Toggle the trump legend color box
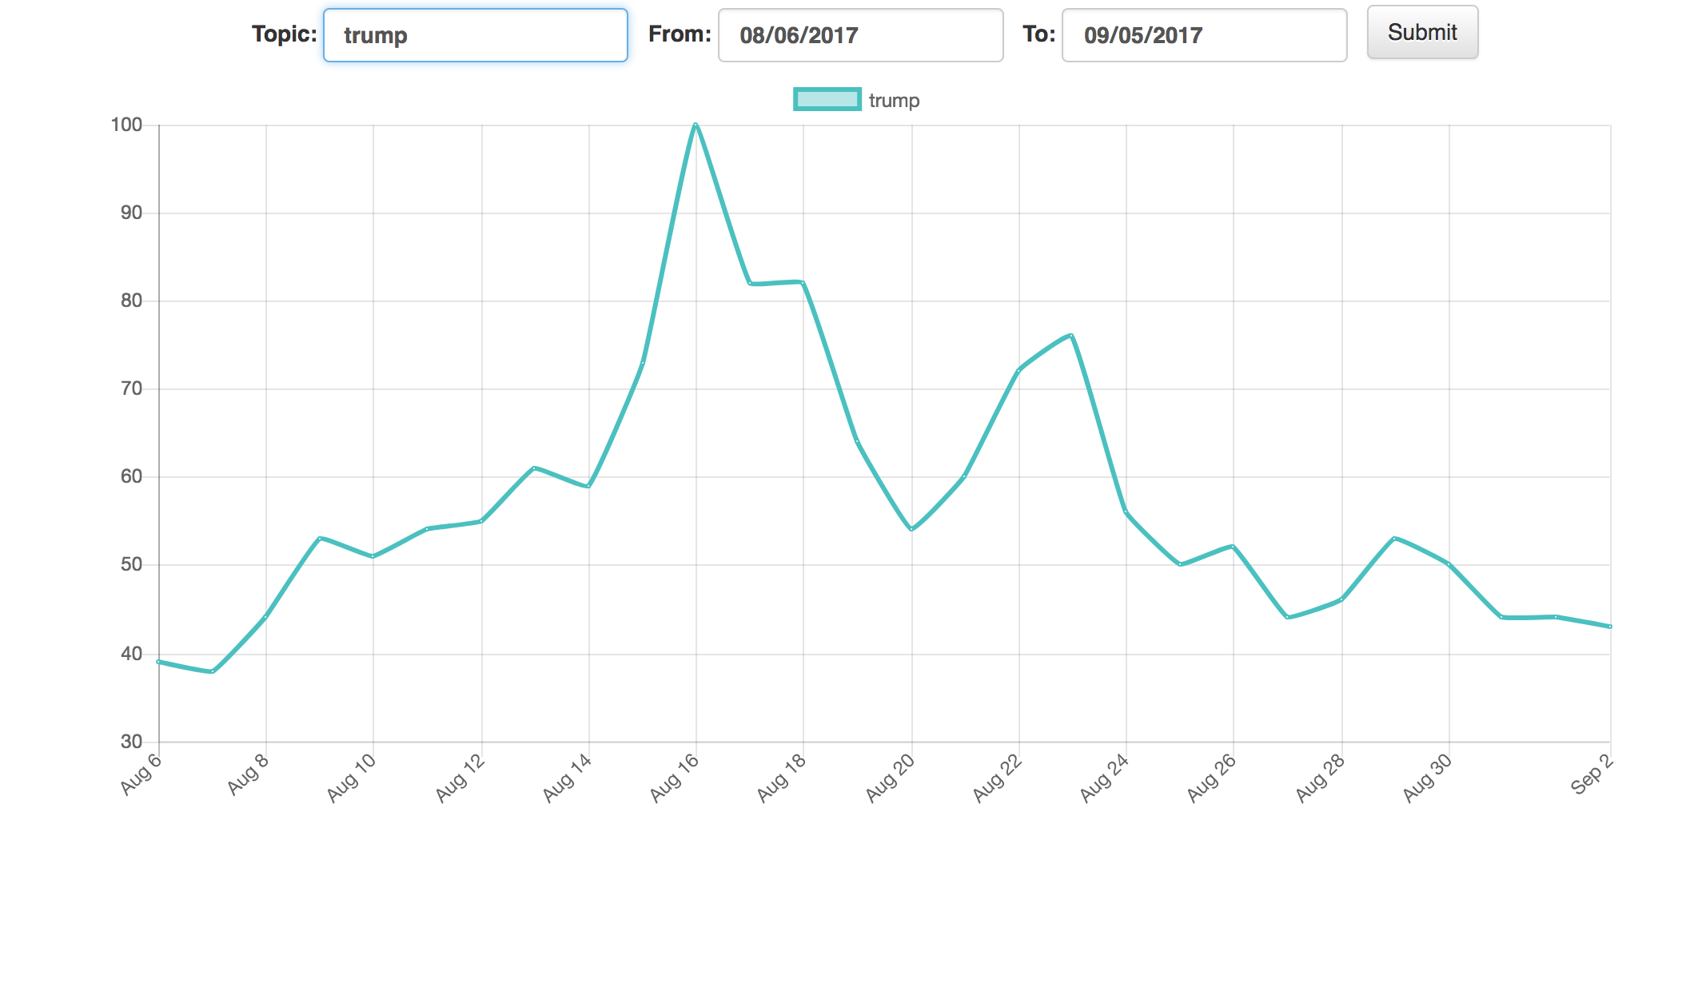Screen dimensions: 1682x1007 click(827, 100)
